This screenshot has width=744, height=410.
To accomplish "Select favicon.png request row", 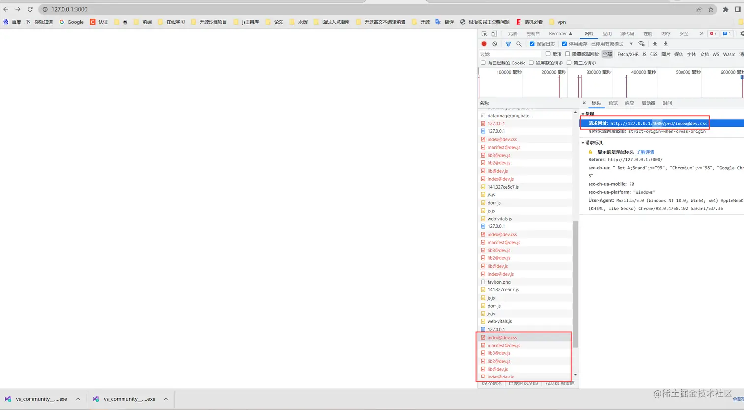I will [x=526, y=282].
